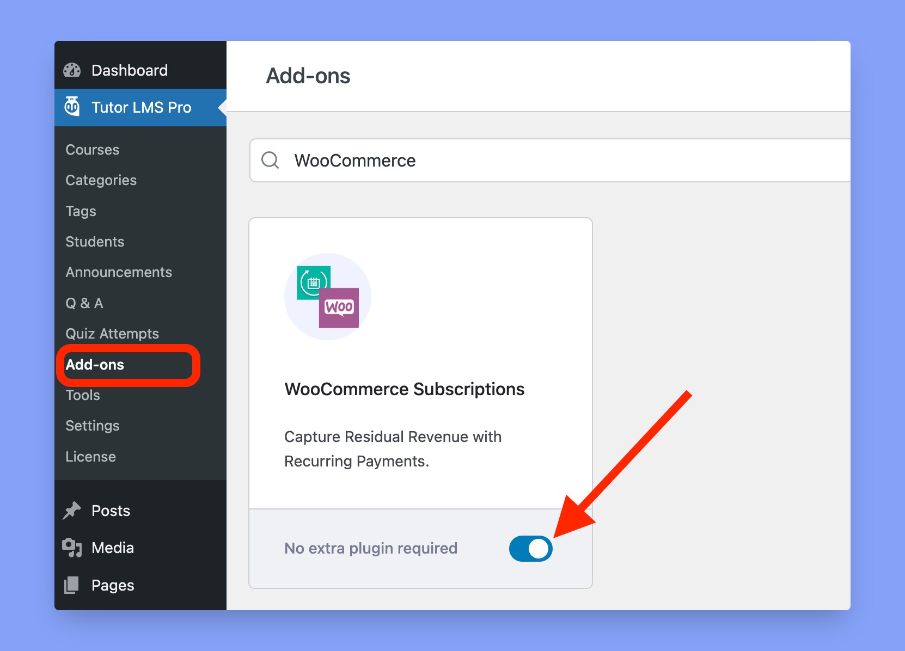Click the Posts pushpin icon
Image resolution: width=905 pixels, height=651 pixels.
pos(72,511)
